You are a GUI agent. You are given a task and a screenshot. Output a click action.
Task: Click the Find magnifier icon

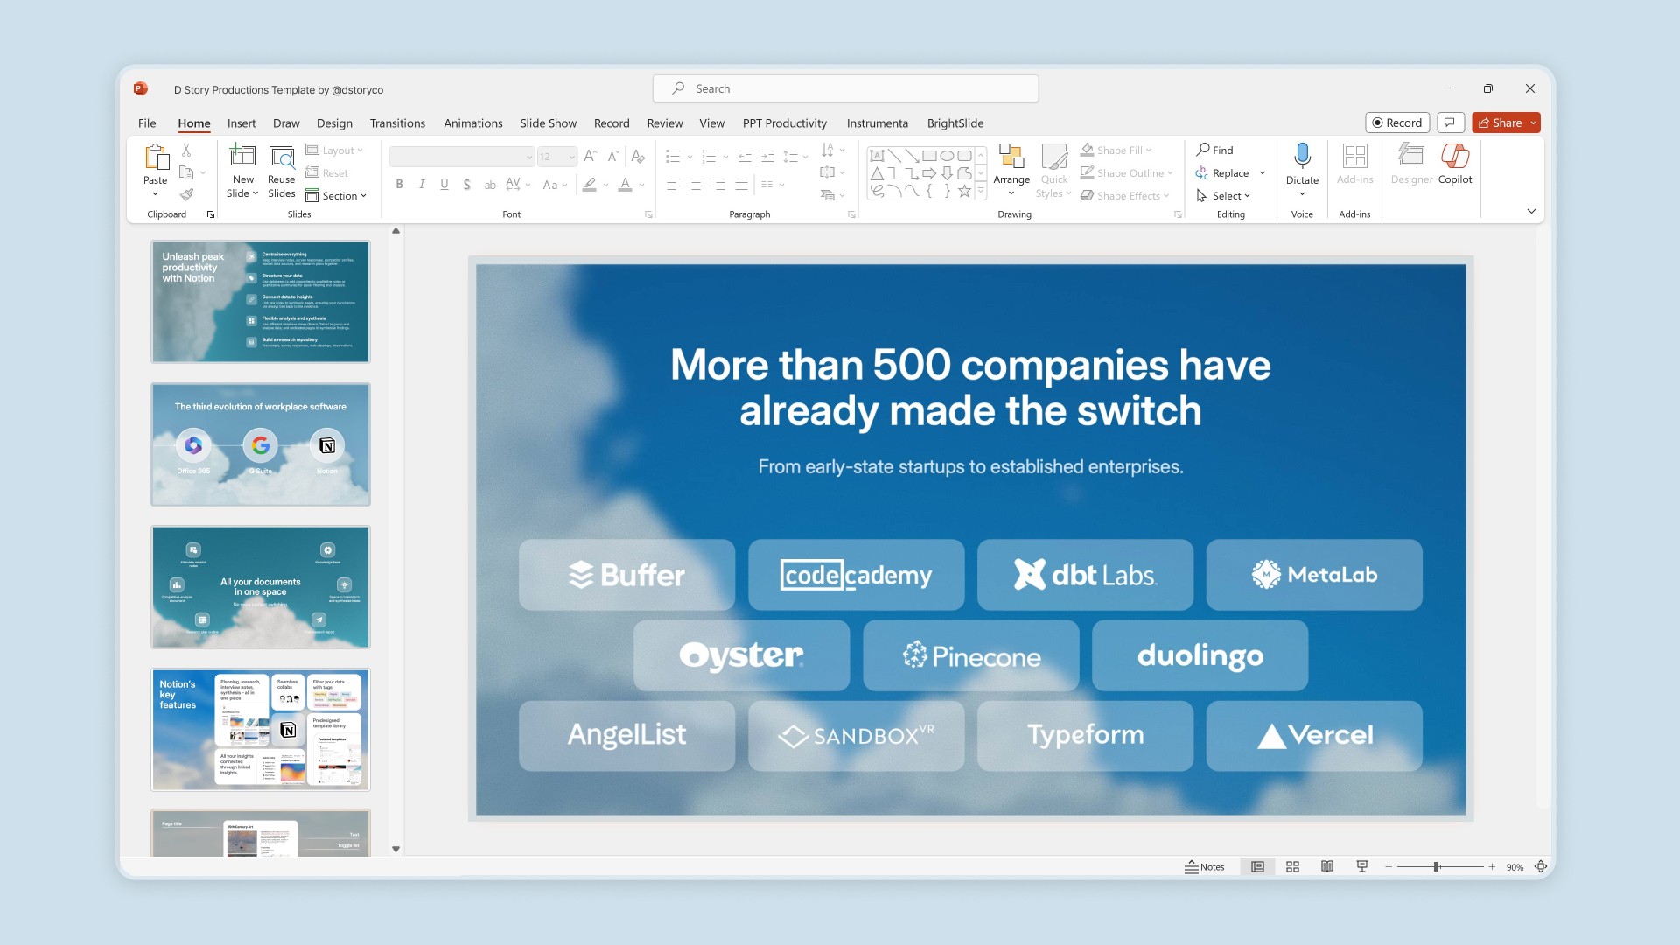click(1204, 150)
